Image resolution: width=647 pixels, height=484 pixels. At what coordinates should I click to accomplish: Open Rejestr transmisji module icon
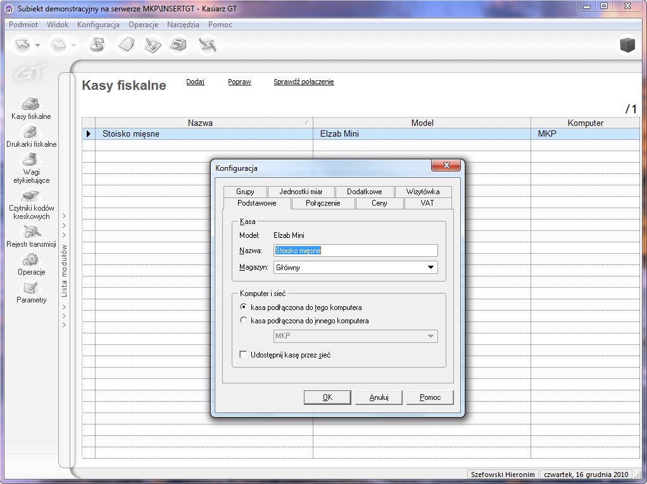(x=31, y=232)
